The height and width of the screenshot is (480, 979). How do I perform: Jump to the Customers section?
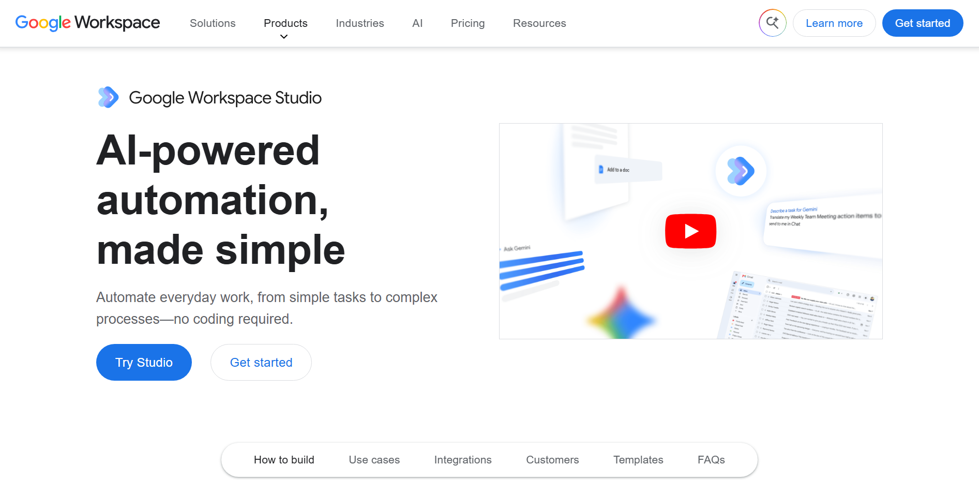point(552,460)
